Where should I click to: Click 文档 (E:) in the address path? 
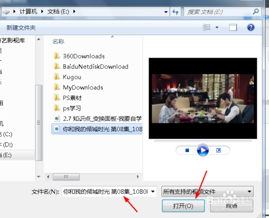pyautogui.click(x=58, y=12)
